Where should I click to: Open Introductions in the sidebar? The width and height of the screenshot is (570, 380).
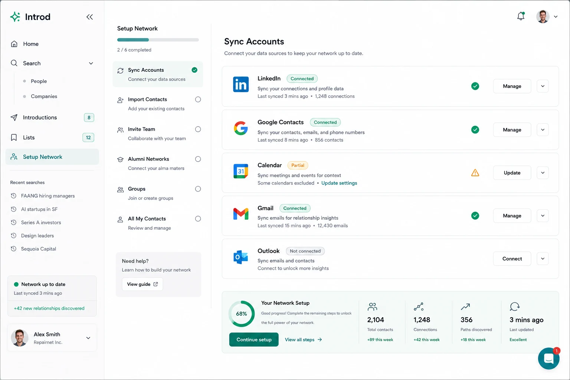(52, 117)
